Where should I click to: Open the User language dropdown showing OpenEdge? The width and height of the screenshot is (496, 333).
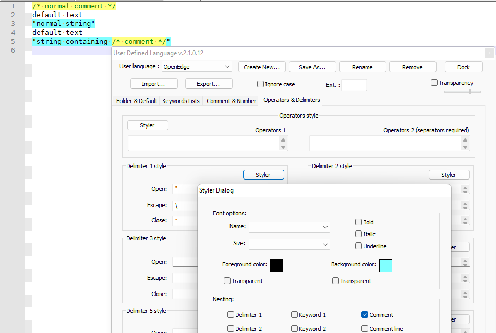click(197, 67)
